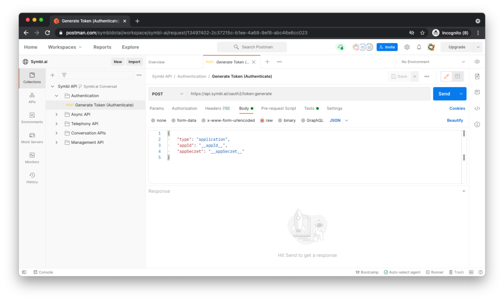Viewport: 504px width, 301px height.
Task: Open the Save options dropdown arrow
Action: click(x=414, y=76)
